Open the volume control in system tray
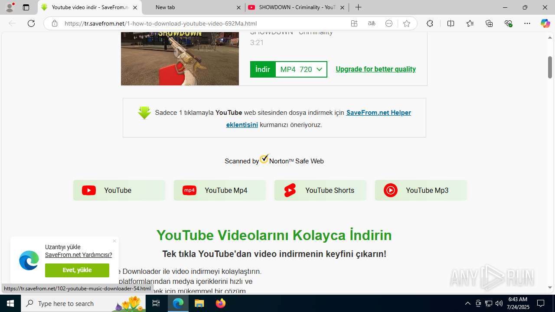 [499, 303]
